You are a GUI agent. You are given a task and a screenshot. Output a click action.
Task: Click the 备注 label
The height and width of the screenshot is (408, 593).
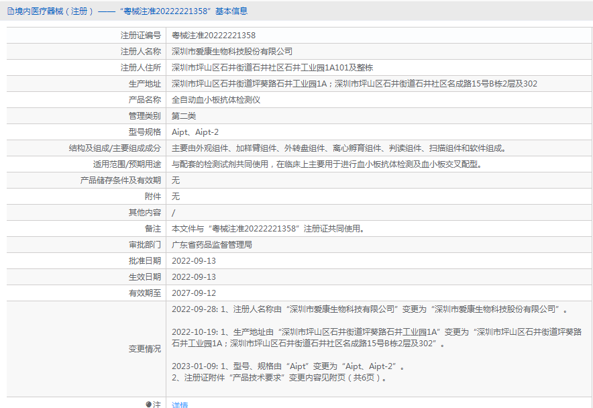point(153,229)
